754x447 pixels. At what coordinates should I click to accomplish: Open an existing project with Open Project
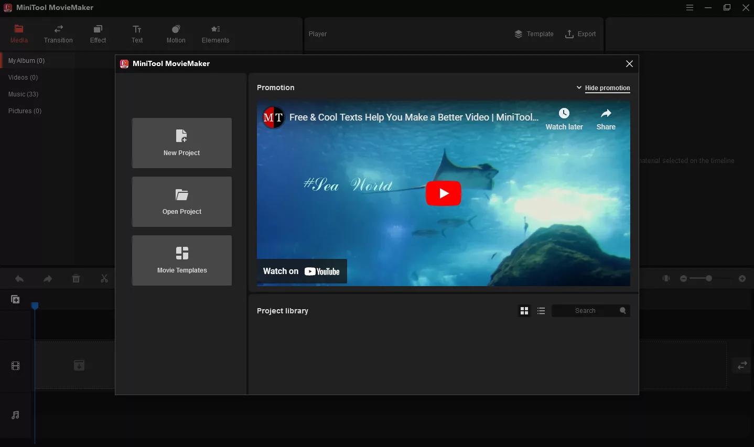pos(181,202)
